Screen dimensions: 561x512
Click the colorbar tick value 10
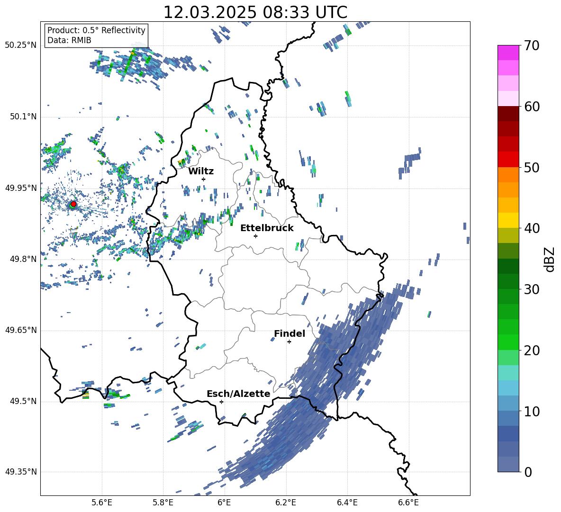[532, 411]
